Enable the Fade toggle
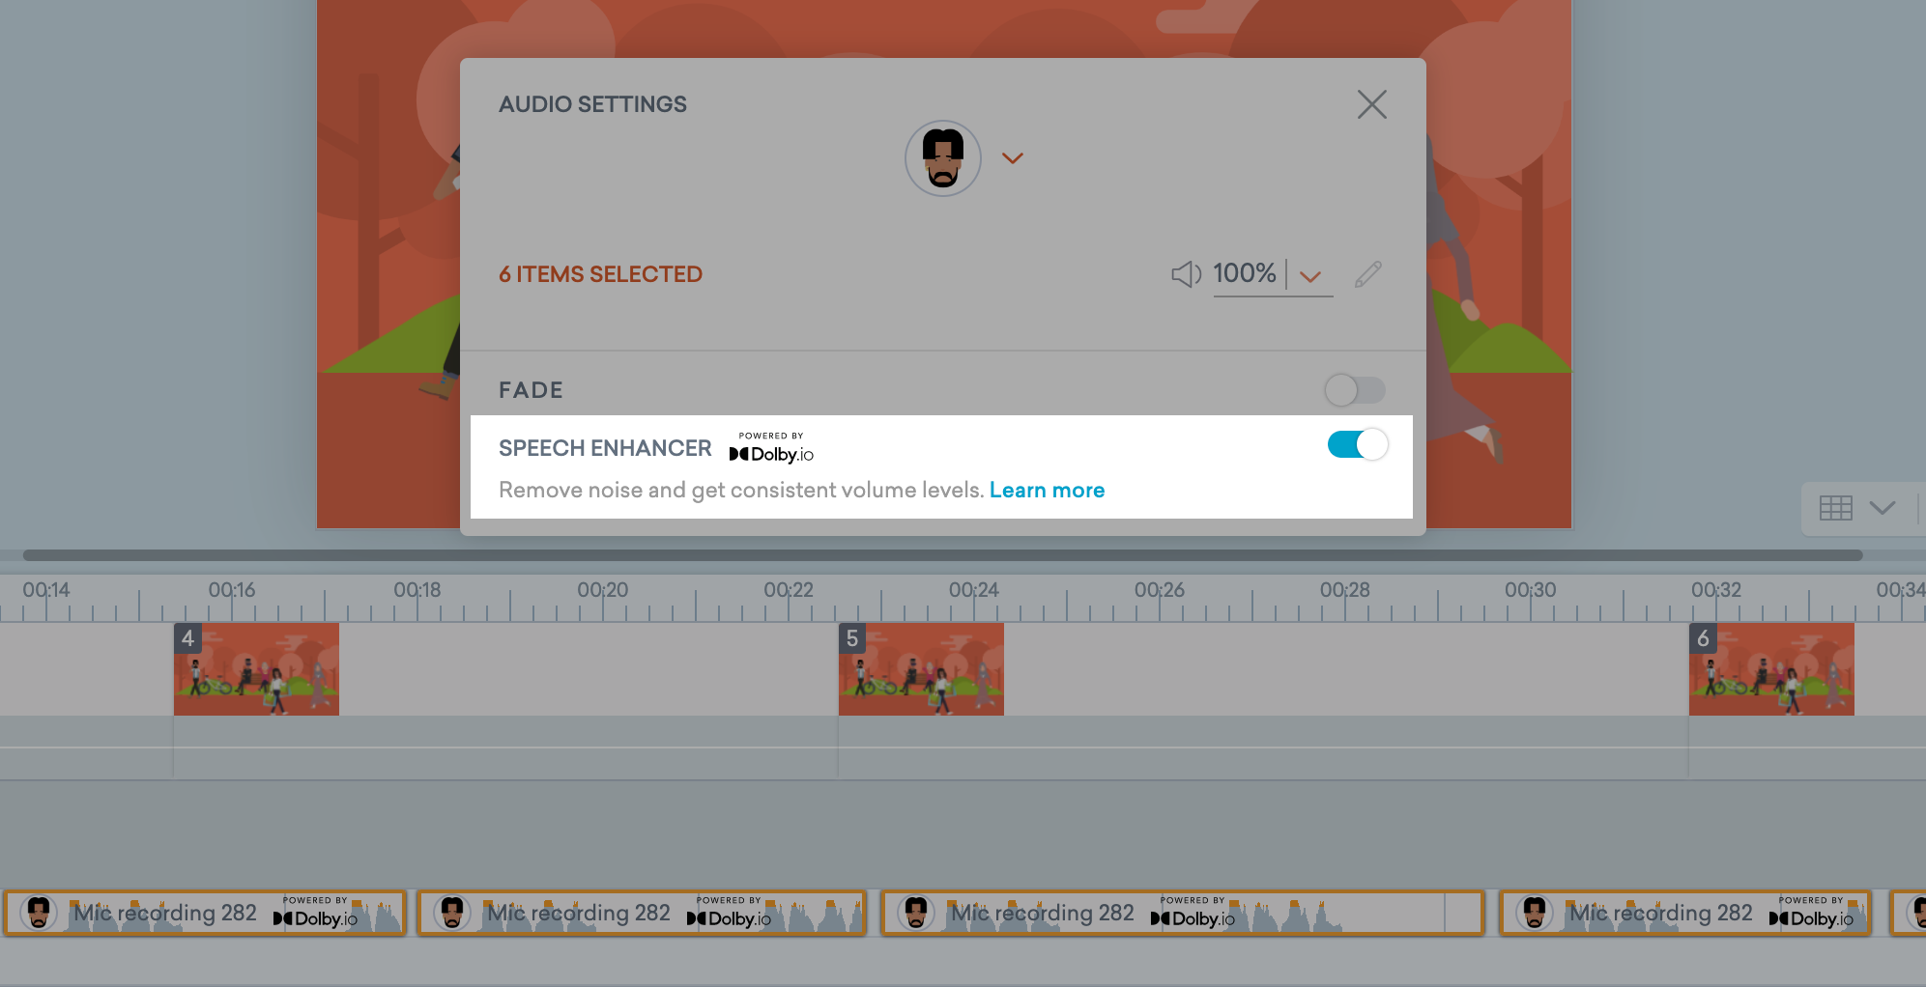This screenshot has width=1926, height=987. (x=1354, y=390)
